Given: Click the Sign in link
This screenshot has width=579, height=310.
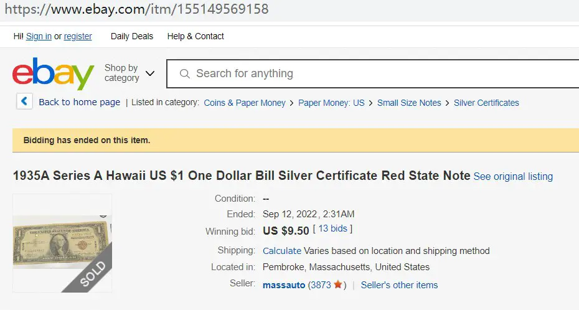Looking at the screenshot, I should pyautogui.click(x=39, y=36).
